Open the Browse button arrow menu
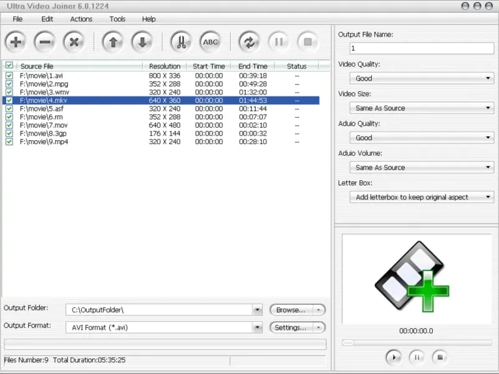Image resolution: width=499 pixels, height=374 pixels. [319, 310]
